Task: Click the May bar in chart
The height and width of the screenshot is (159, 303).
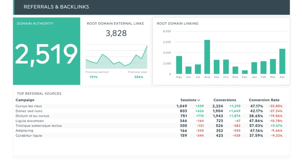Action: click(x=179, y=65)
